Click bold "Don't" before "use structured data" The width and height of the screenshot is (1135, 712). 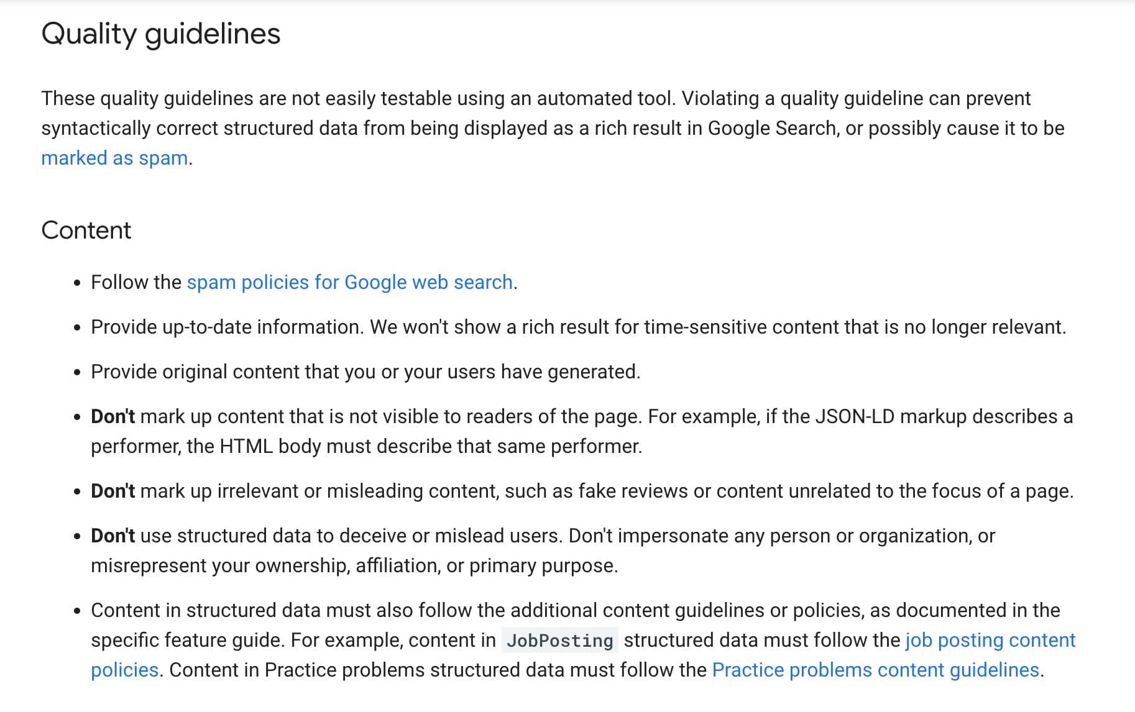[113, 536]
